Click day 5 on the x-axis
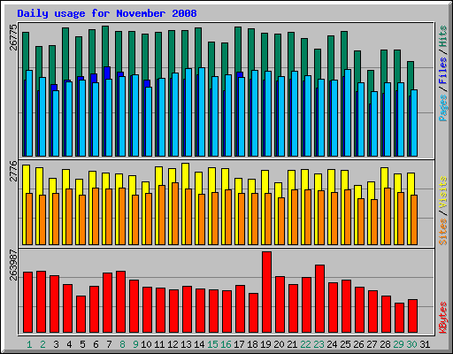This screenshot has height=354, width=453. [82, 344]
